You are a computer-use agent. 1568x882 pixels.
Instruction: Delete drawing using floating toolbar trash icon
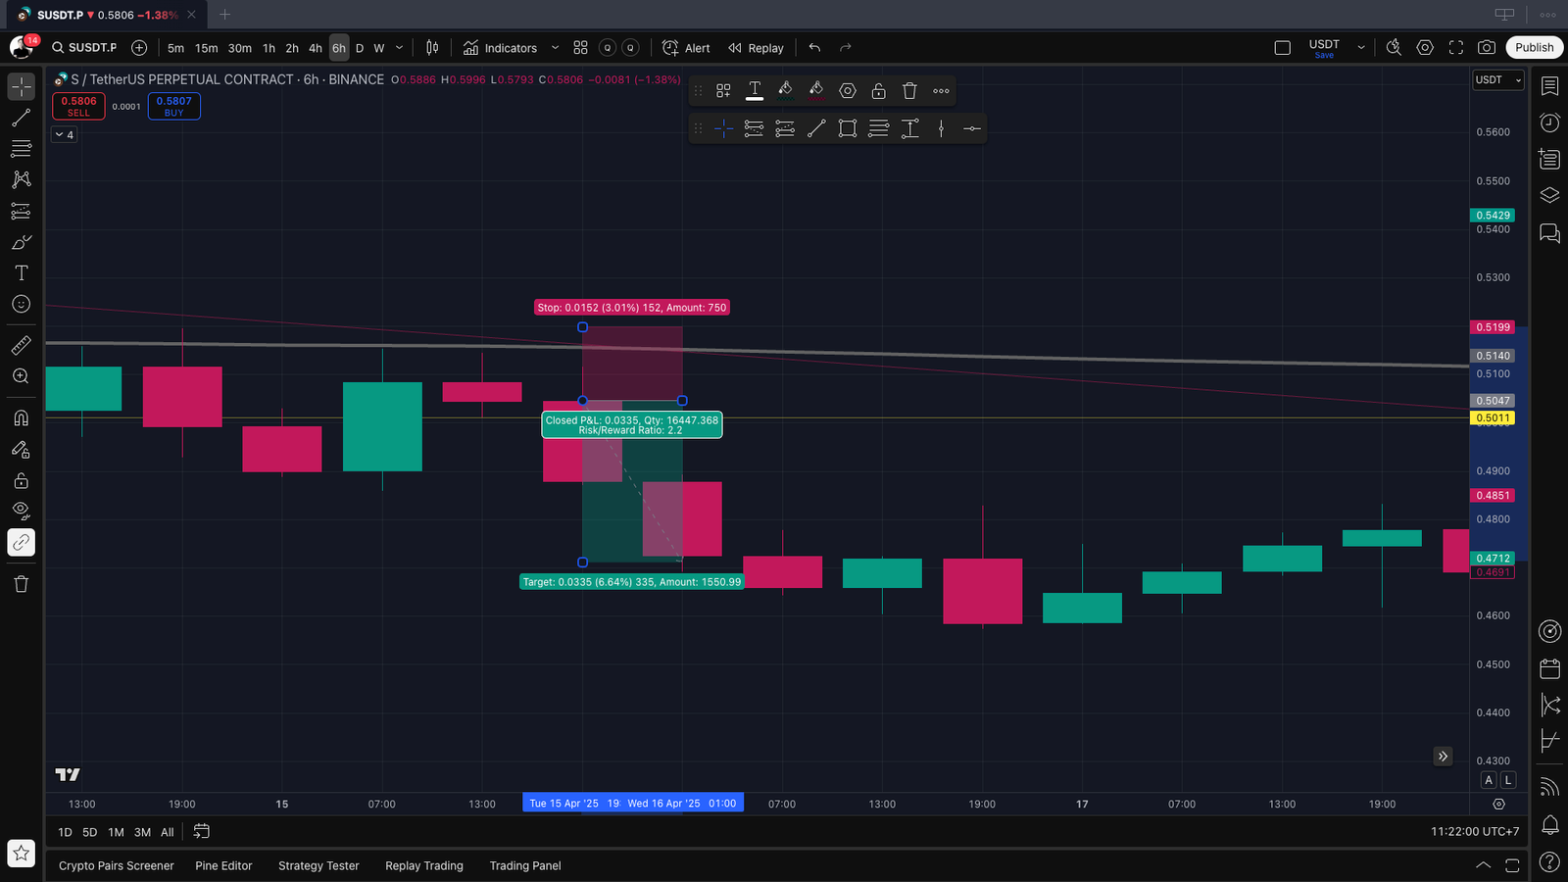pos(909,91)
